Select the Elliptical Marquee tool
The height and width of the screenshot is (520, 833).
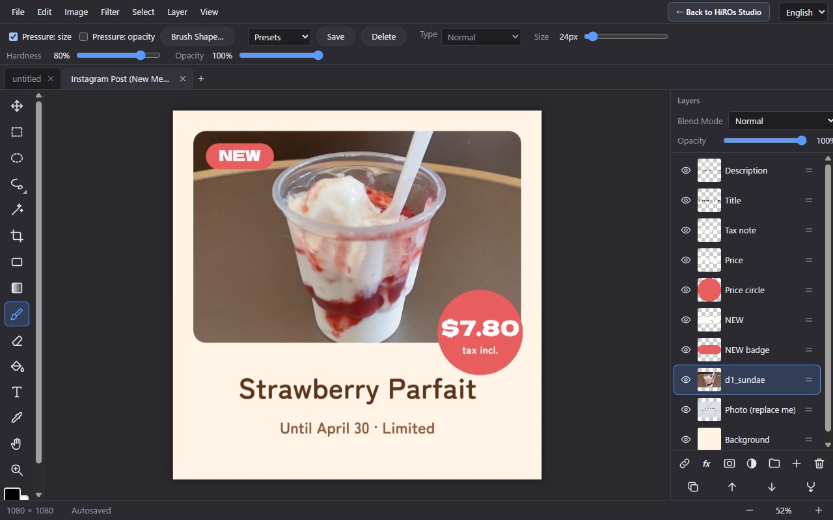[17, 158]
